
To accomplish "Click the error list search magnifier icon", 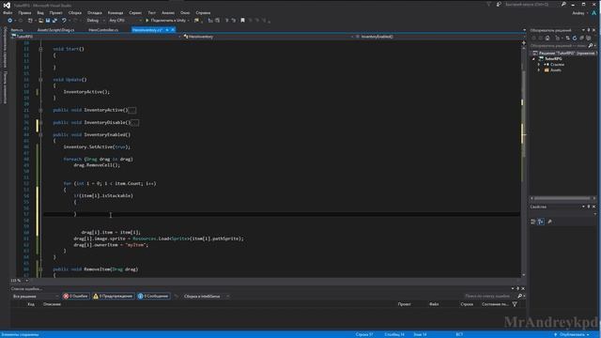I will click(x=520, y=297).
